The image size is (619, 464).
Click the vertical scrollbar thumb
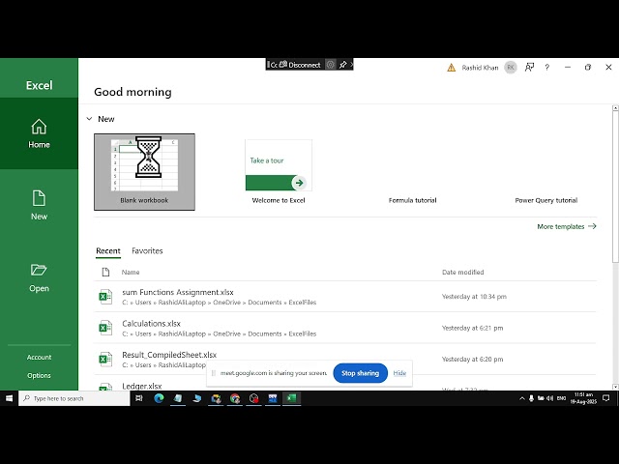tap(615, 187)
